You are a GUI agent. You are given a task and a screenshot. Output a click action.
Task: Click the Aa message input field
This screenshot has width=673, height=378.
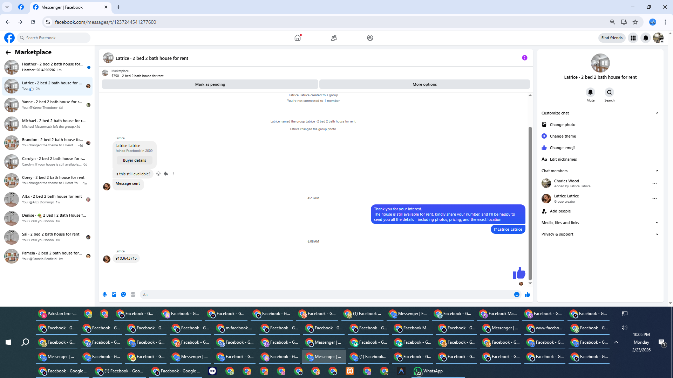(x=326, y=295)
